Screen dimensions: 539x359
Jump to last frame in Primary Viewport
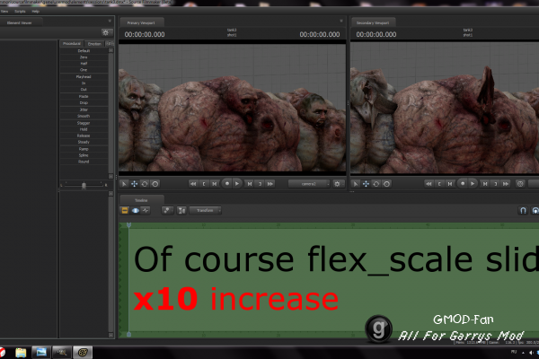[x=270, y=184]
